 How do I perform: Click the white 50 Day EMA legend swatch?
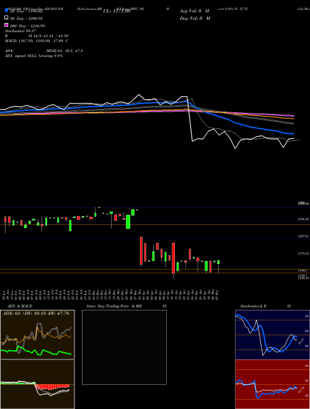point(6,18)
